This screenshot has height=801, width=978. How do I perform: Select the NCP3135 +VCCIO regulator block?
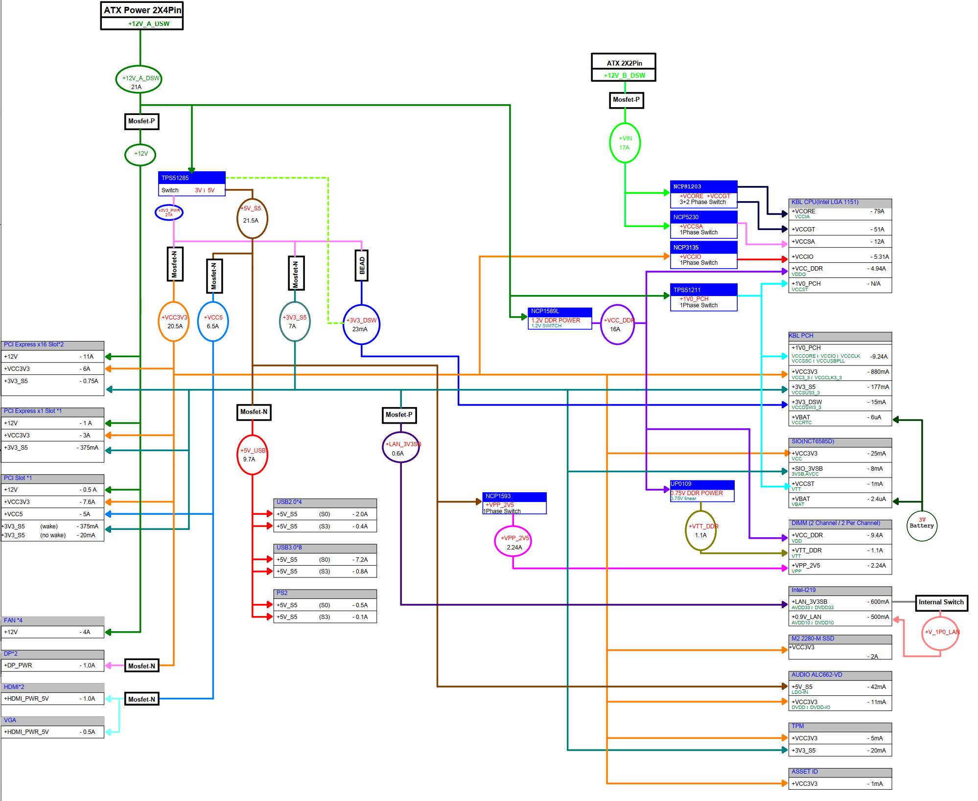point(704,255)
